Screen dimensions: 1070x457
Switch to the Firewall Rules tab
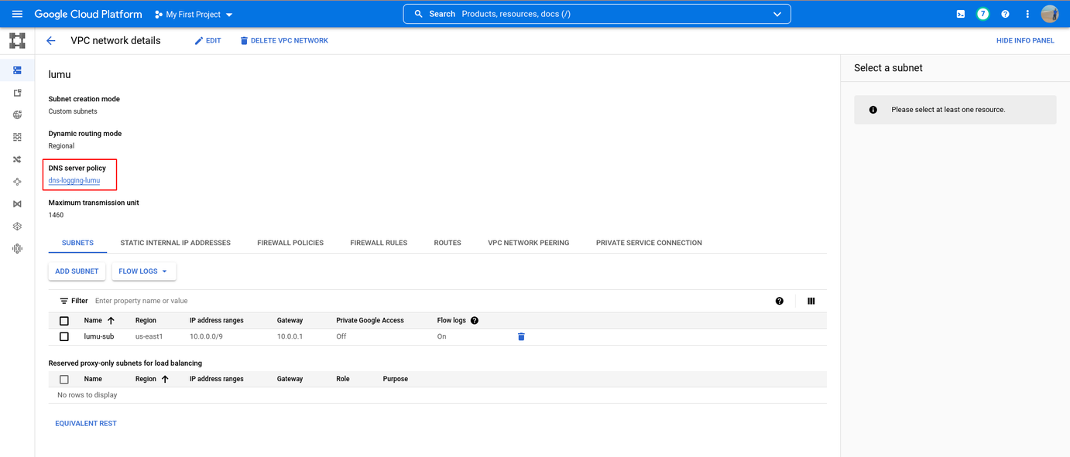tap(379, 243)
